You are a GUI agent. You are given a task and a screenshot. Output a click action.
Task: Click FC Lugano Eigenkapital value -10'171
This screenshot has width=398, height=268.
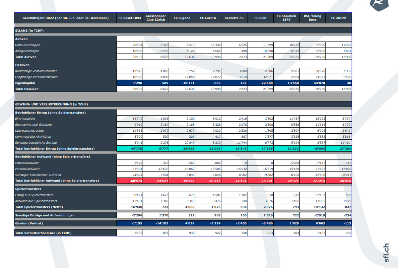coord(182,83)
